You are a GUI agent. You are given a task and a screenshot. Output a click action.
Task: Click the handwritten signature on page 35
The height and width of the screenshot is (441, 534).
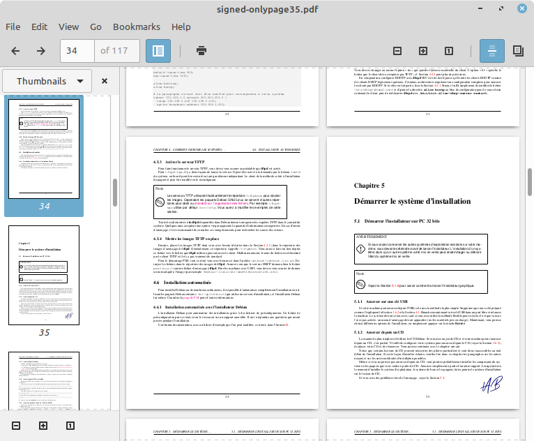click(x=491, y=384)
